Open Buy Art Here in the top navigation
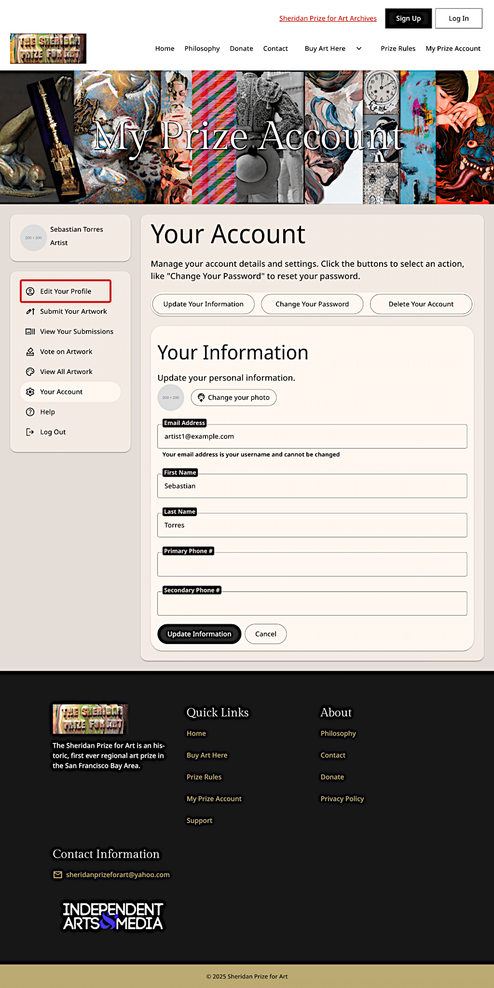The height and width of the screenshot is (988, 494). click(x=325, y=48)
